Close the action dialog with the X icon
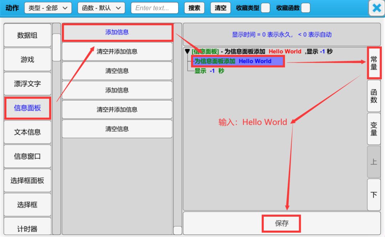 pyautogui.click(x=376, y=8)
